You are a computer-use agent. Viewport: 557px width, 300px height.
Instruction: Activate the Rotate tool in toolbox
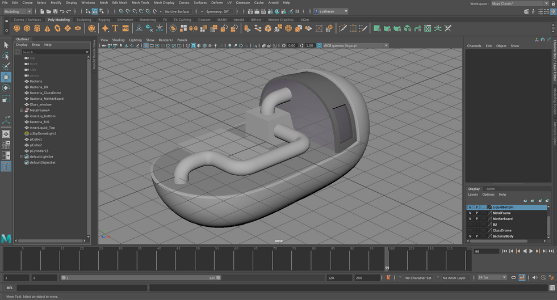point(6,88)
